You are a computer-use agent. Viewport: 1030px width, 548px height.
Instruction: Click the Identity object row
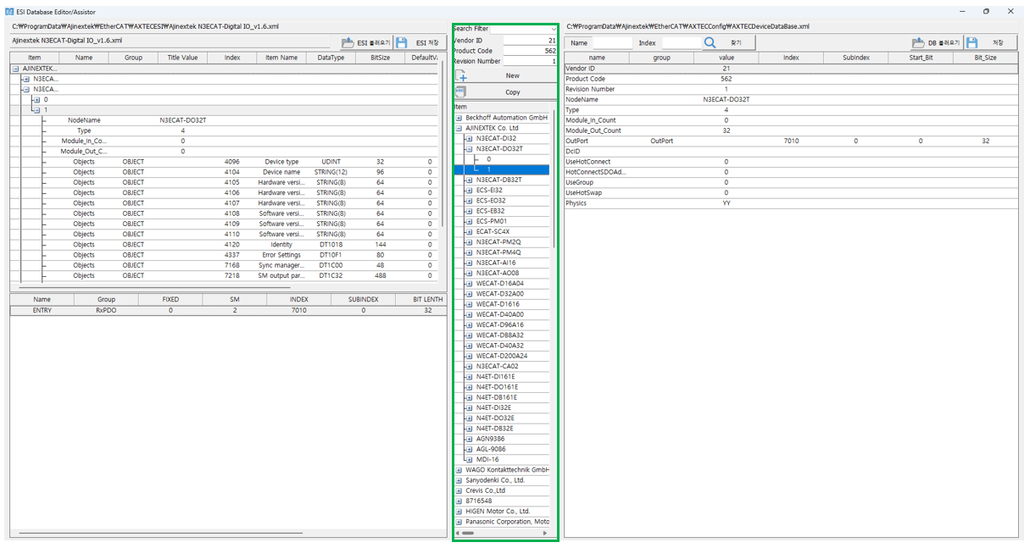coord(225,245)
